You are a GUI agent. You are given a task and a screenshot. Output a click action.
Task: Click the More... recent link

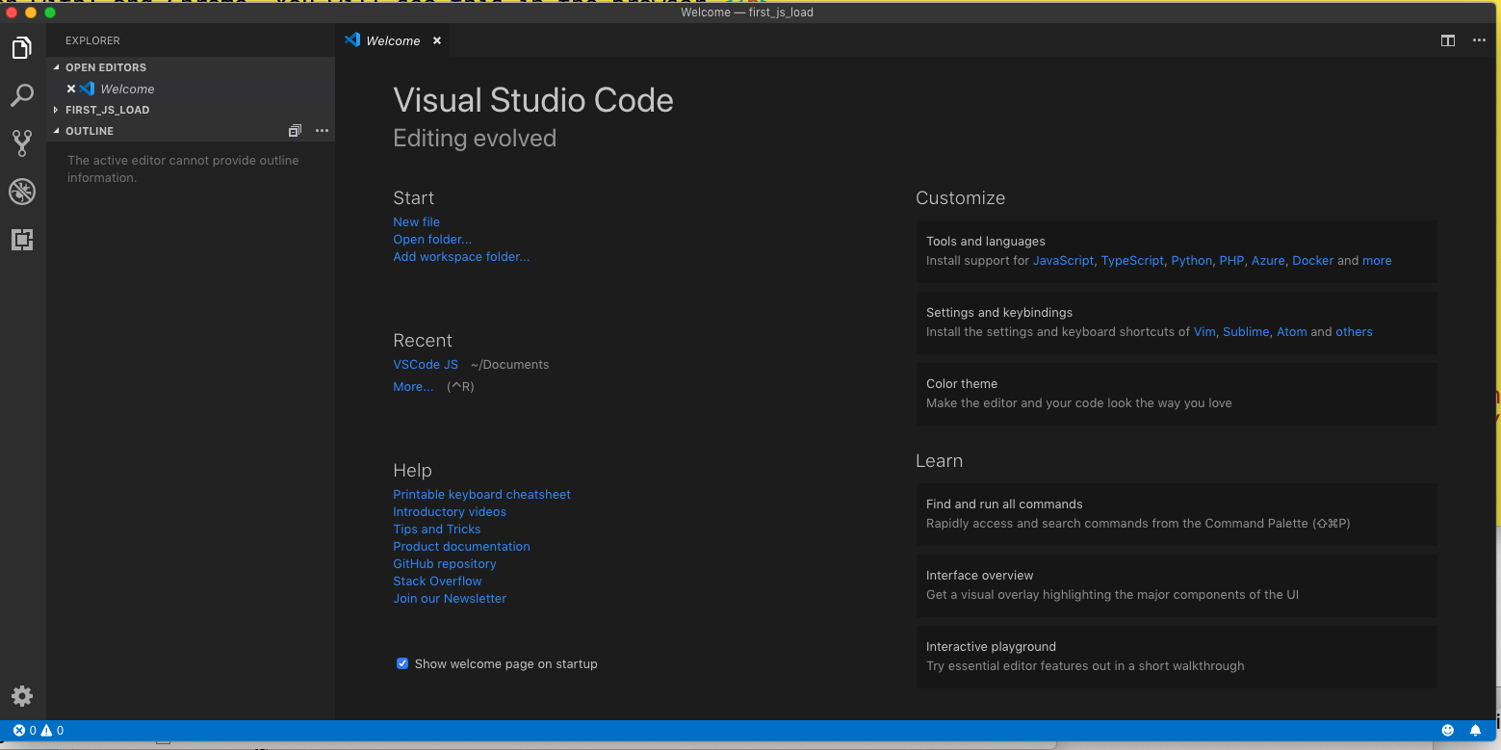pos(413,386)
